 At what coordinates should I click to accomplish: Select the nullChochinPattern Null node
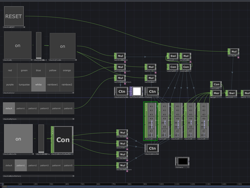tap(120, 78)
